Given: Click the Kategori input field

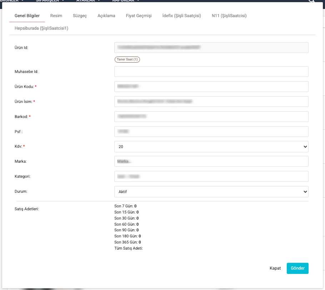Looking at the screenshot, I should pyautogui.click(x=211, y=177).
